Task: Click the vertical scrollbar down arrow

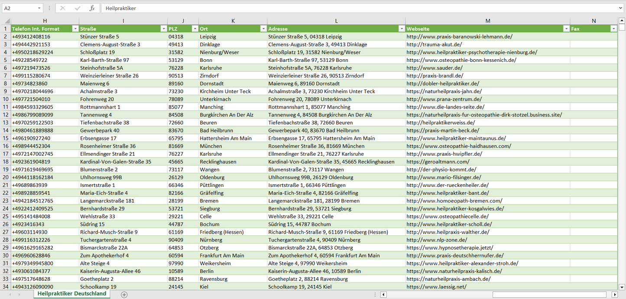Action: 622,286
